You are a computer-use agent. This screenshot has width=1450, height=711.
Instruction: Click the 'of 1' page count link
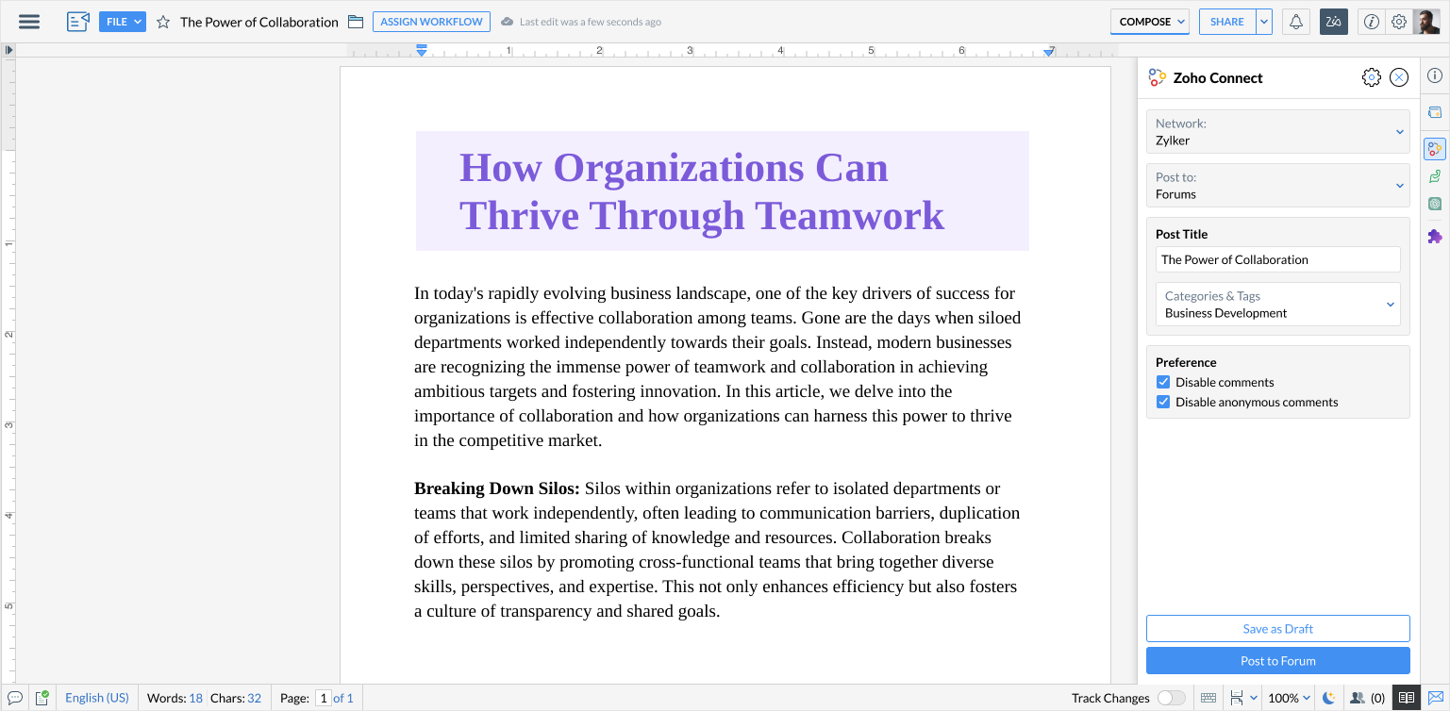[x=343, y=698]
